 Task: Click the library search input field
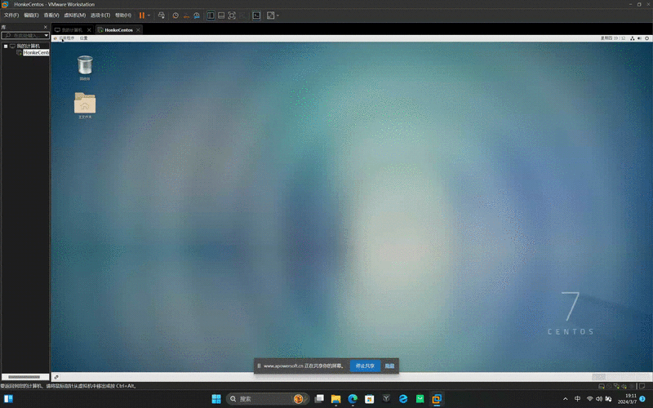[24, 36]
